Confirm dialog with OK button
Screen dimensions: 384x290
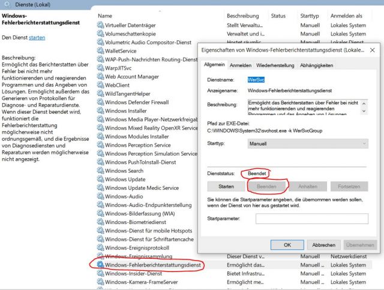click(287, 245)
